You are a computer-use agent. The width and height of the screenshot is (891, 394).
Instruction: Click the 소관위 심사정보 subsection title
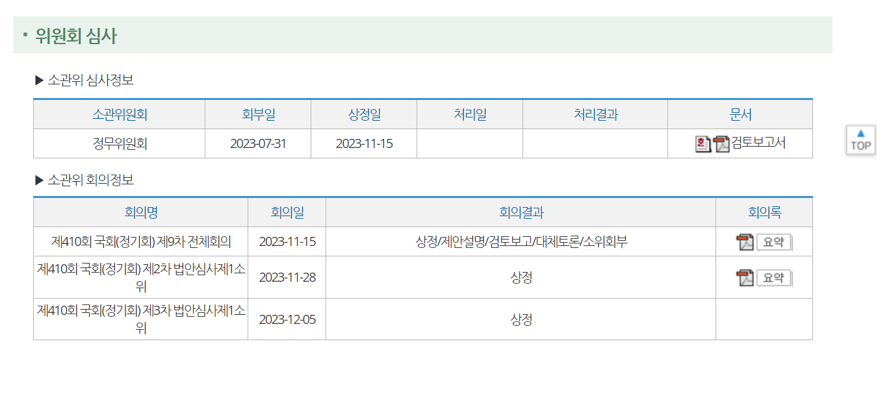(90, 80)
